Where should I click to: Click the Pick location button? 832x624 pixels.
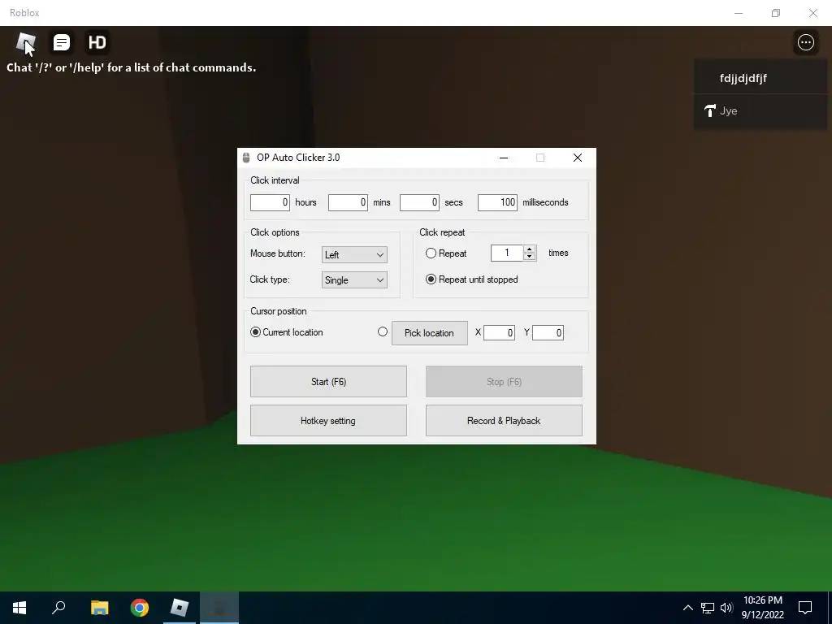coord(430,333)
